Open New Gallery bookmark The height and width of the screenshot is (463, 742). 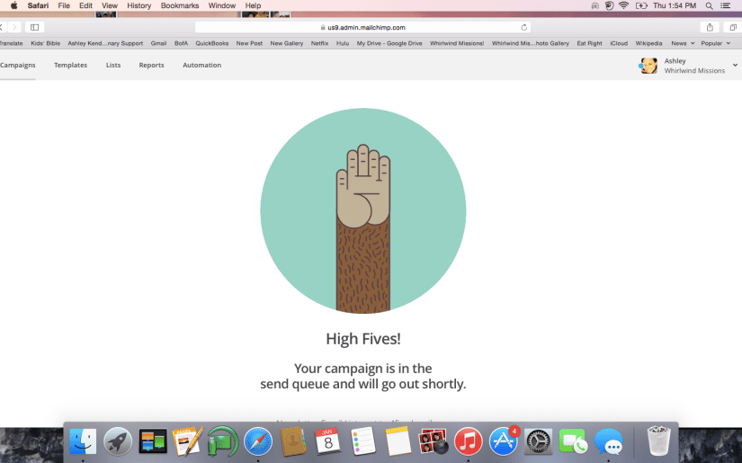[x=287, y=43]
